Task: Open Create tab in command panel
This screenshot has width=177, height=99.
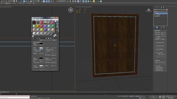Action: click(154, 7)
